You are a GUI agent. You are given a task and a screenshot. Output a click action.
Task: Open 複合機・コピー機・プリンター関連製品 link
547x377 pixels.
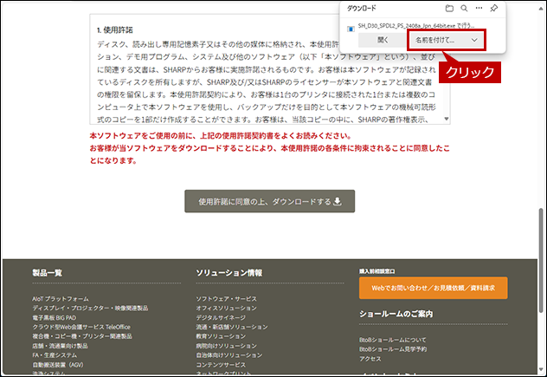[x=82, y=336]
